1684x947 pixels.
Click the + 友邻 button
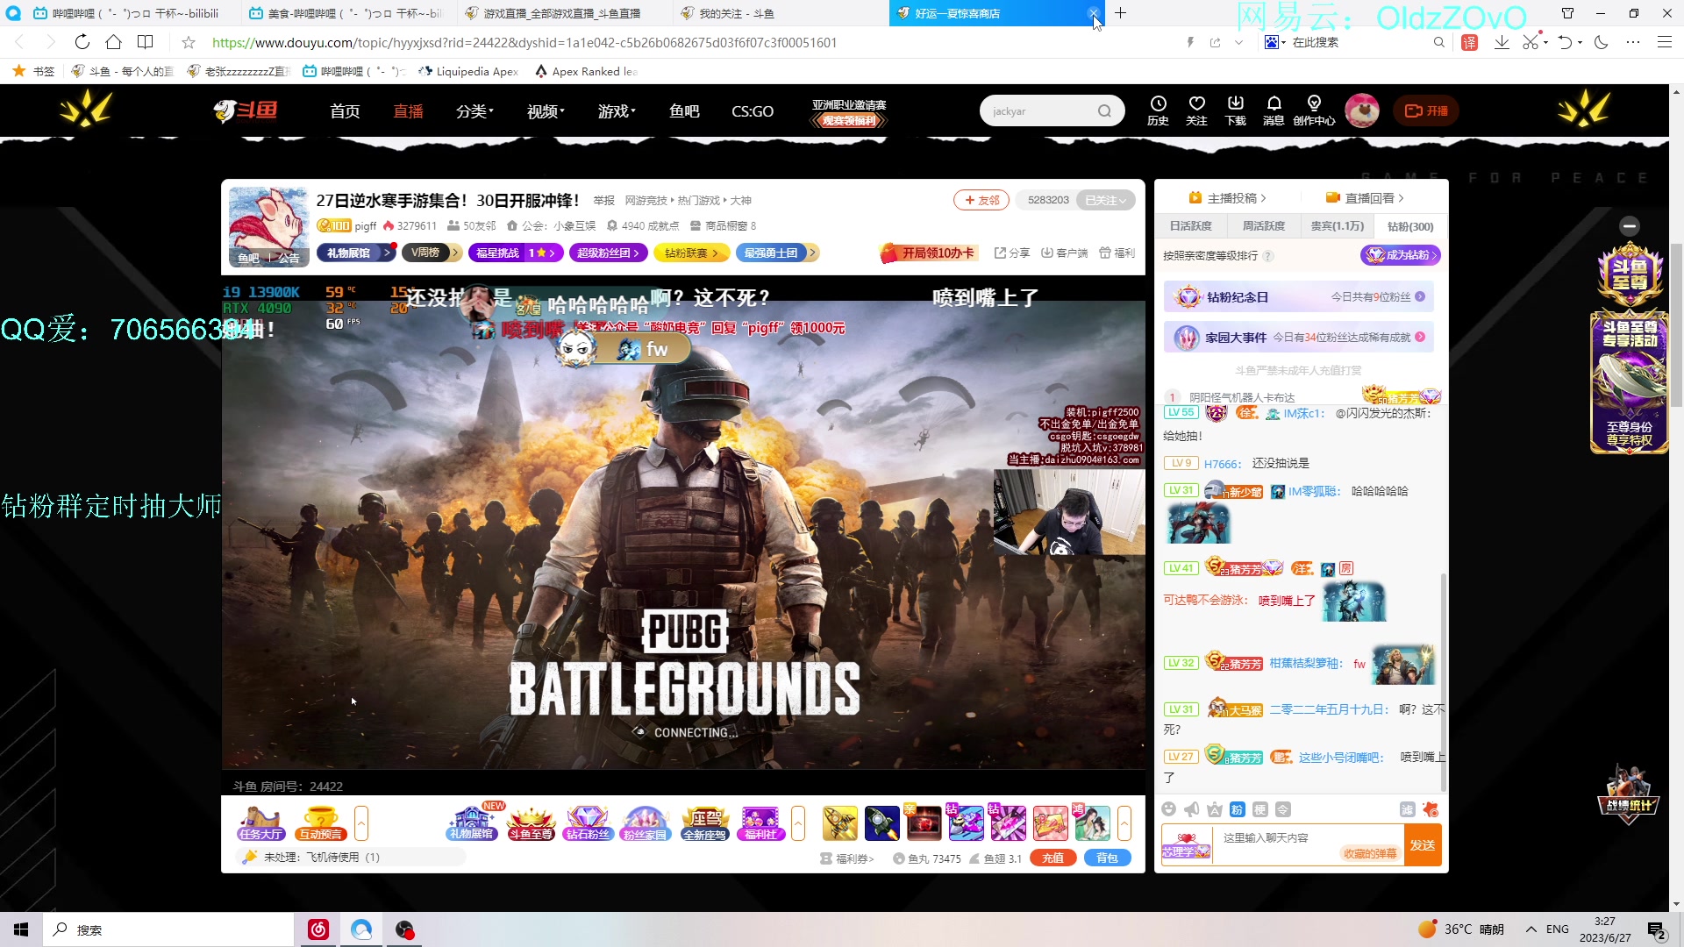tap(981, 200)
